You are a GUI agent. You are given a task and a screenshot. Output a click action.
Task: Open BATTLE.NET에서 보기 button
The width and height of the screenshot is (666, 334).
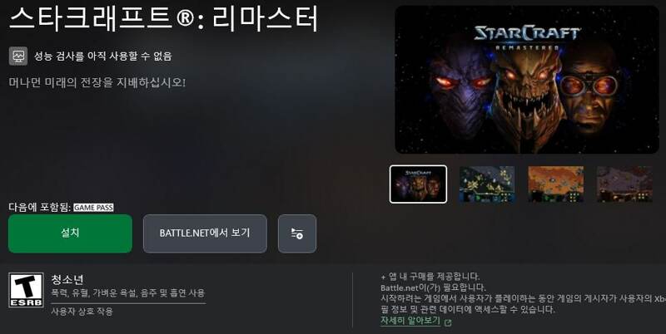(x=205, y=233)
